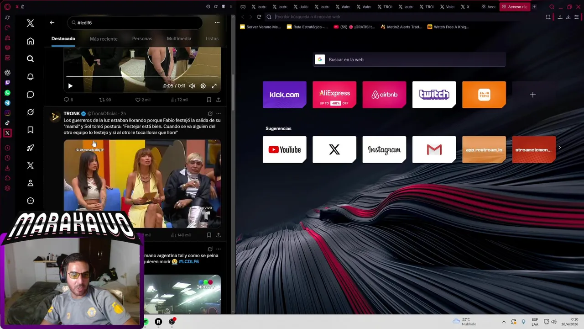Add a new speed dial site
This screenshot has width=584, height=329.
pos(532,95)
